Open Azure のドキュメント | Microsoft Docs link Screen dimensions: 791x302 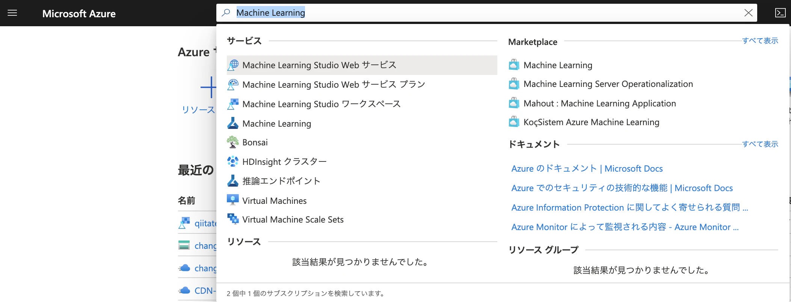(x=587, y=169)
